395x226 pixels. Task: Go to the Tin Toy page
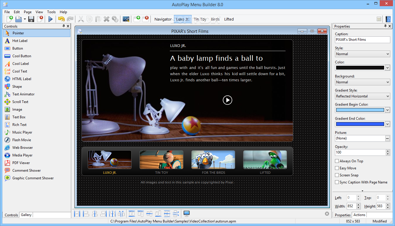(x=200, y=19)
